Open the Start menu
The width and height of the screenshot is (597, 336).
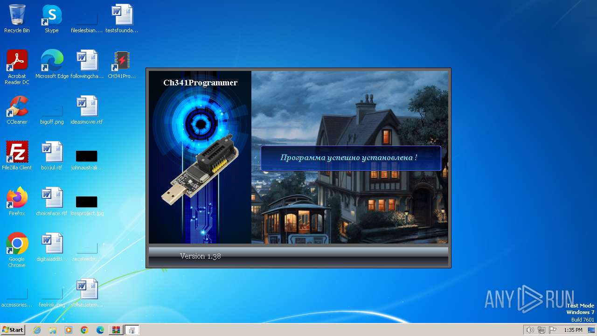click(x=13, y=330)
